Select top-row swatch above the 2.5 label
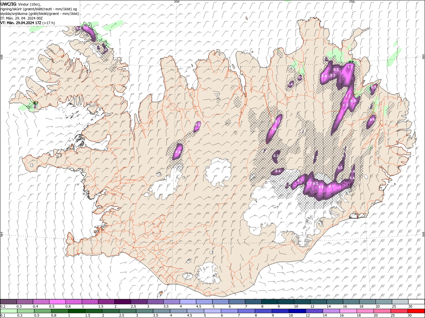The height and width of the screenshot is (318, 425). (139, 302)
